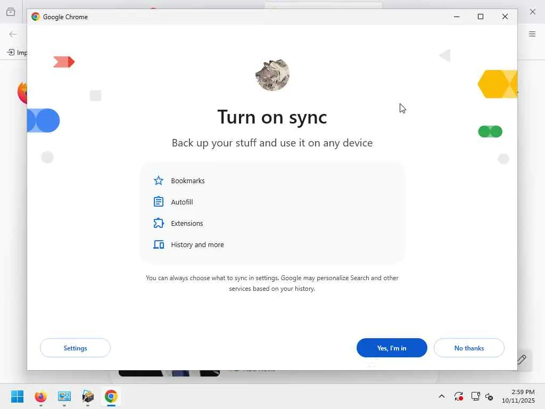Click Firefox import bookmarks icon
The image size is (545, 409).
coord(11,53)
